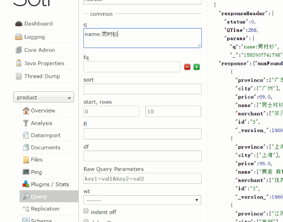Add fq filter with green plus icon
Viewport: 283px width, 222px height.
pos(196,67)
